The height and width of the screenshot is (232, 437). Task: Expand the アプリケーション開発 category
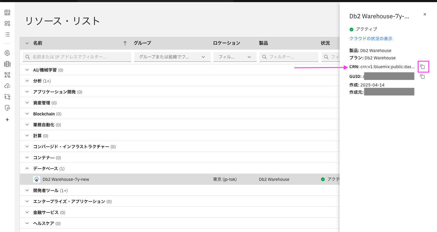tap(27, 92)
